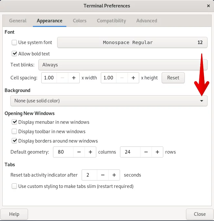Open the Monospace Regular font chooser

click(132, 42)
